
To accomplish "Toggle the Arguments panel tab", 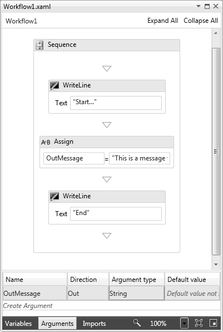I will tap(57, 323).
